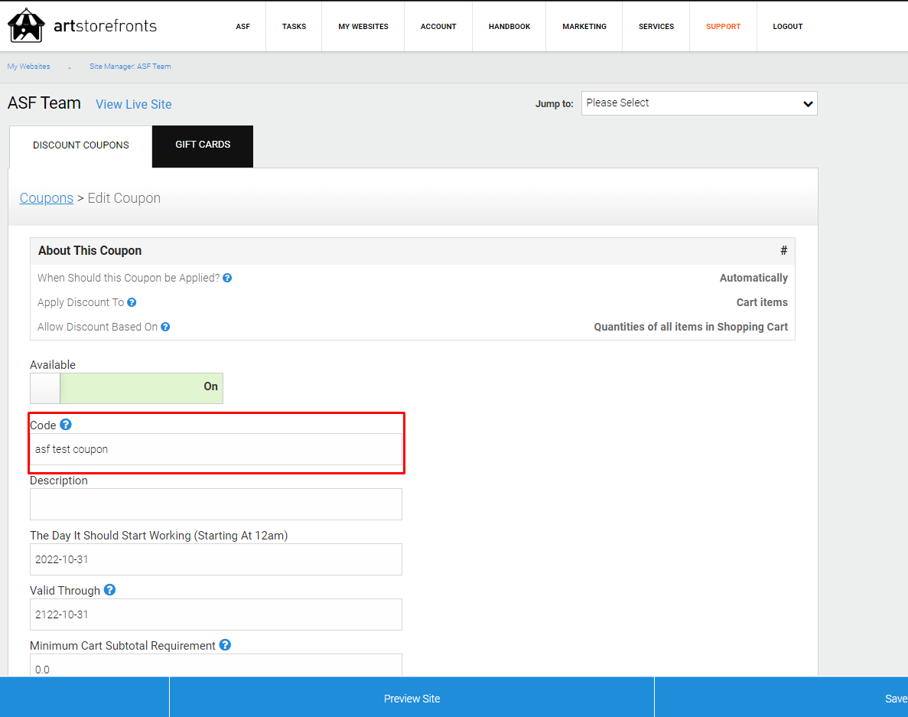Expand the Jump to Please Select dropdown
Screen dimensions: 908x717
click(699, 103)
